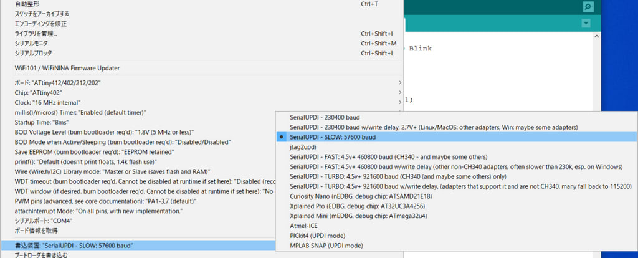
Task: Expand Save EEPROM submenu
Action: (x=138, y=152)
